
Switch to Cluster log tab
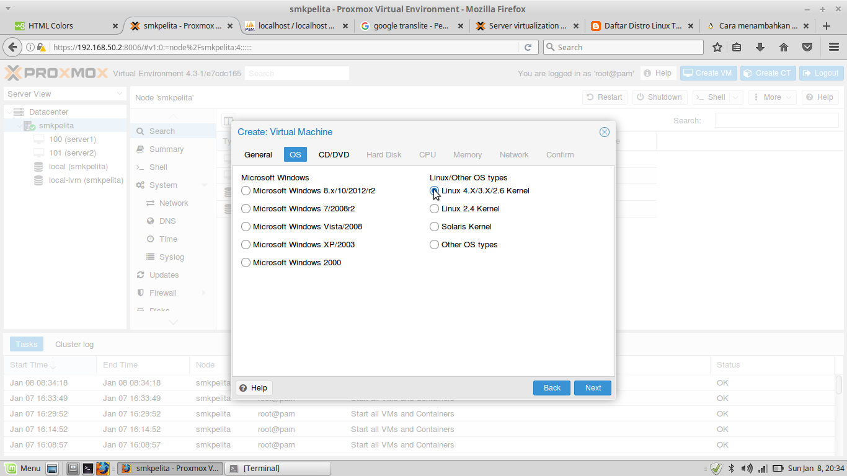(74, 345)
